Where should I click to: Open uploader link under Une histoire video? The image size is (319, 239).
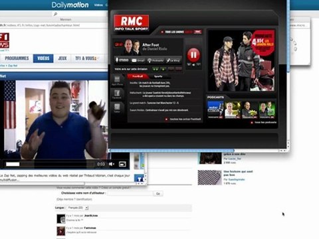[x=234, y=179]
